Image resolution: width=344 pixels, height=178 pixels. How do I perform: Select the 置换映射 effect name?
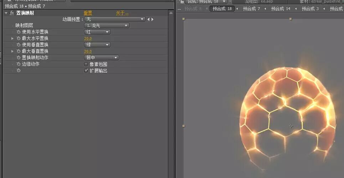pos(25,13)
